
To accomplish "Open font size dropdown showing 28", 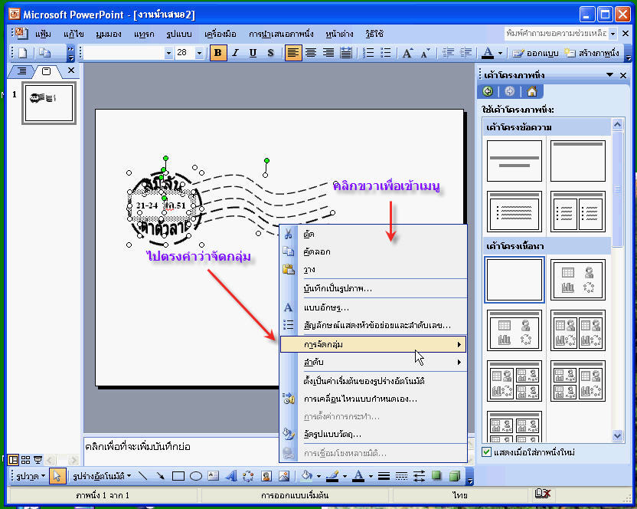I will [199, 53].
